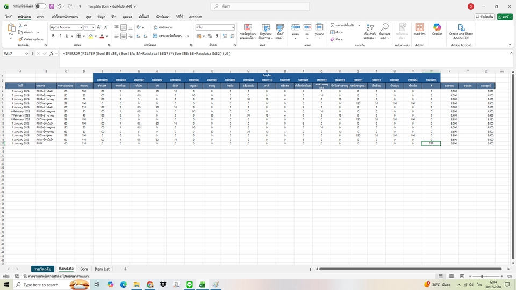
Task: Click the Create and Share Adobe PDF icon
Action: point(461,27)
